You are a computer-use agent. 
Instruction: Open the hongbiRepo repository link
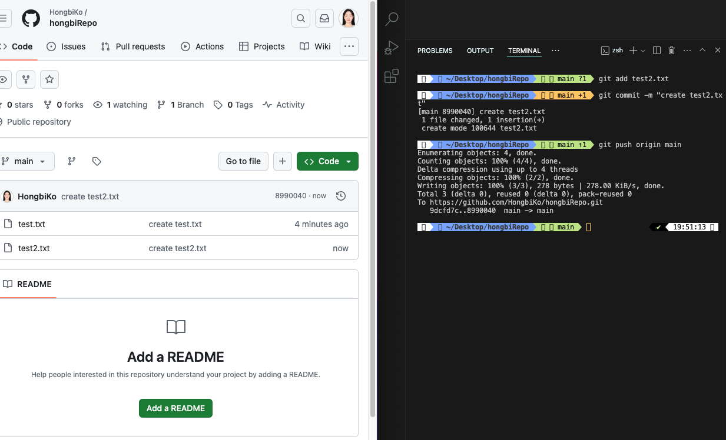[x=74, y=24]
